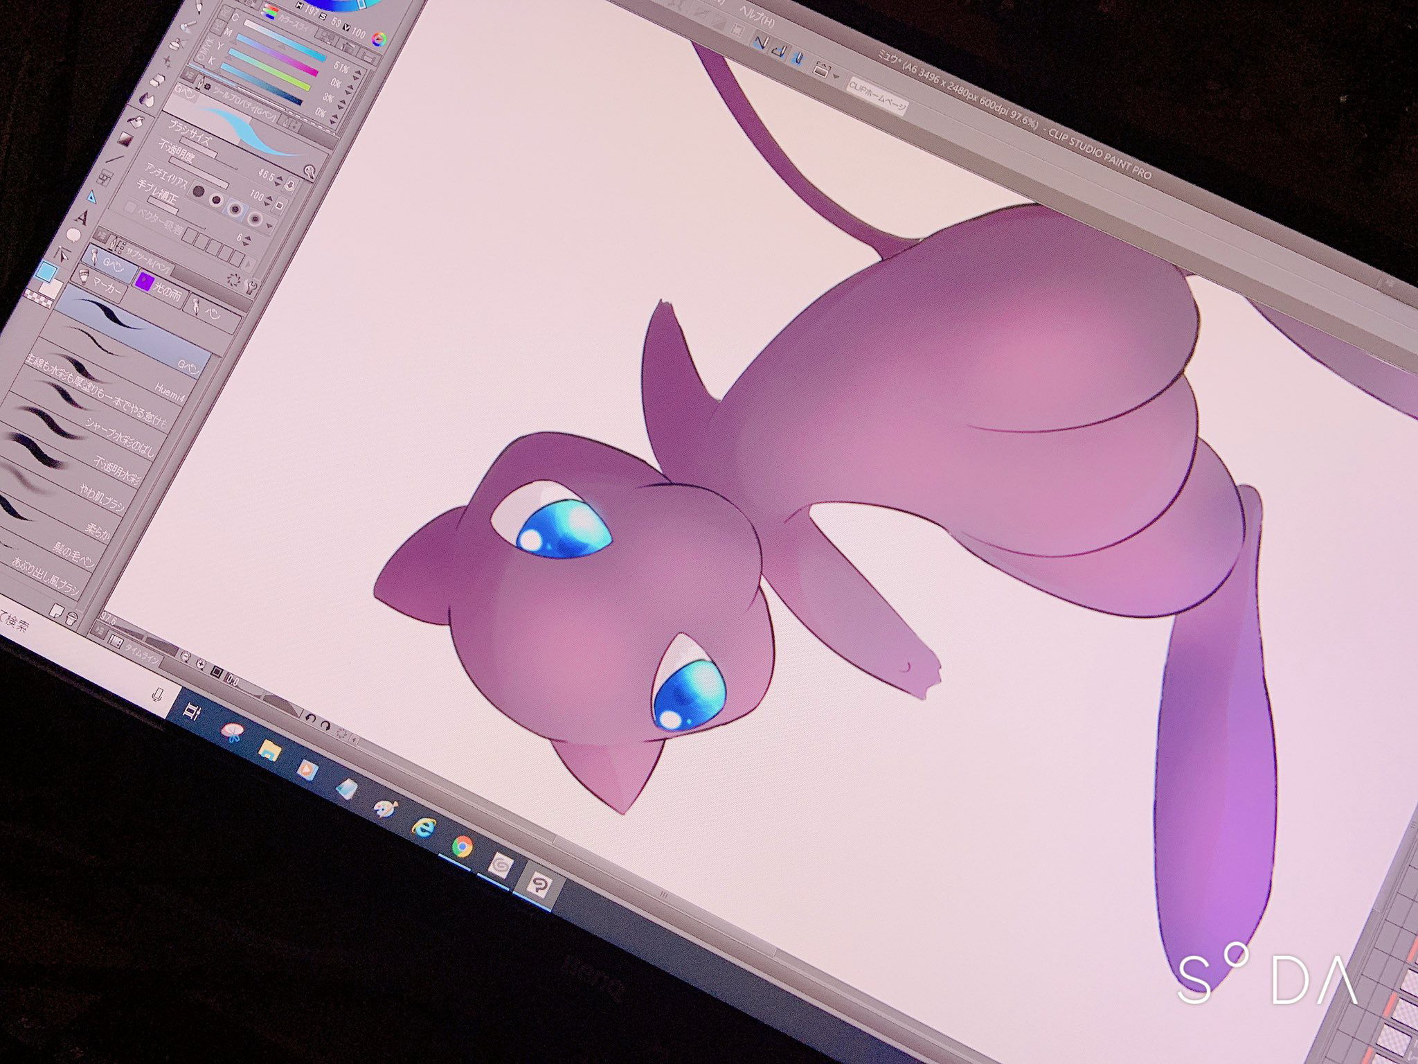Click the trash icon under the brush list
Screen dimensions: 1418x1064
point(71,619)
